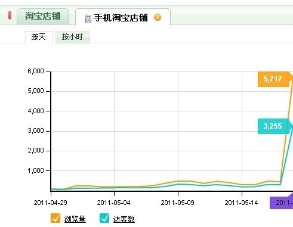Select the 手机淘宝店铺 tab
Viewport: 293px width, 227px height.
tap(123, 17)
